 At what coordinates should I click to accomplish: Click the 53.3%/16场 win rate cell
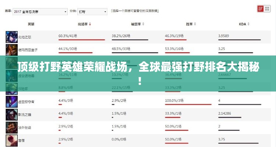174,49
